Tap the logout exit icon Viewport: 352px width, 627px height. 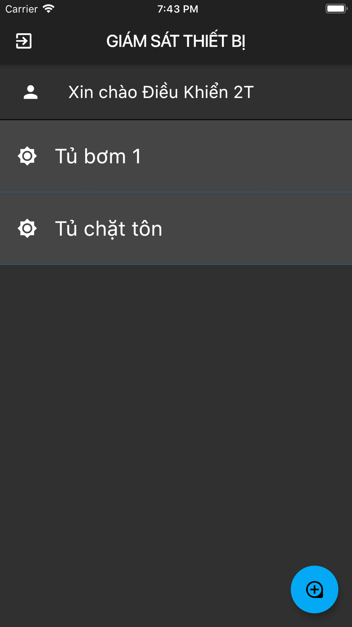(x=24, y=41)
